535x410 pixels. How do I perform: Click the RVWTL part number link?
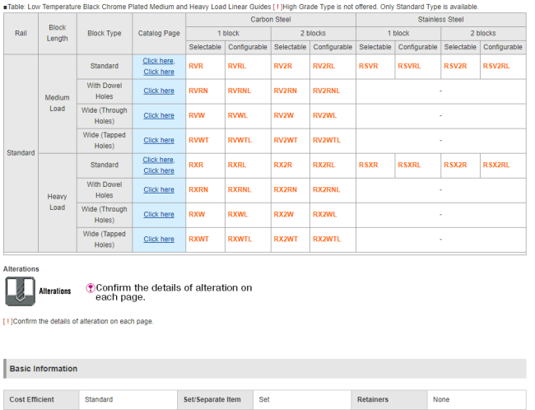click(x=240, y=140)
